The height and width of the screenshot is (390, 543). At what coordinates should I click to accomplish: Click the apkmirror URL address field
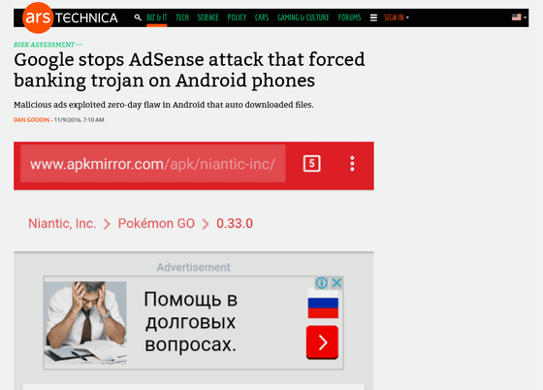coord(153,164)
